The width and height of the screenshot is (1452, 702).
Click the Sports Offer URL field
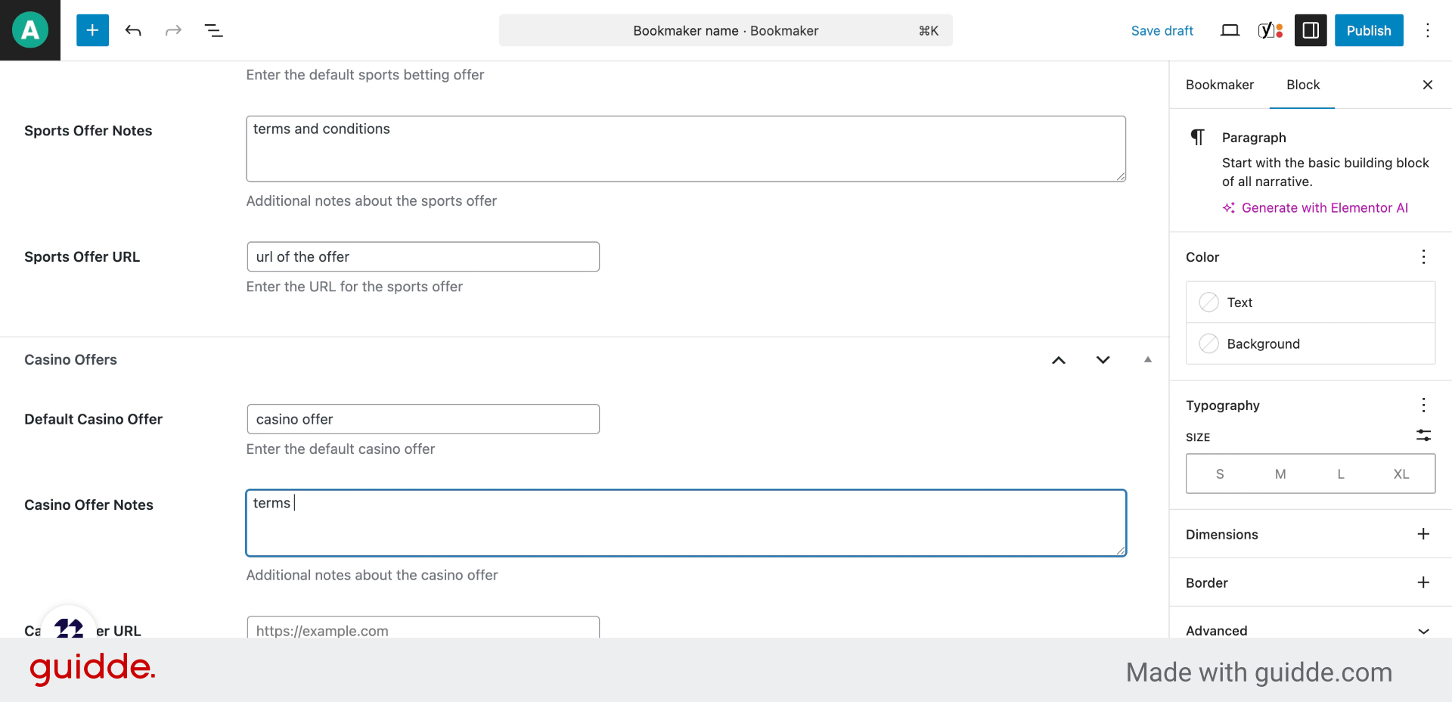pos(423,257)
